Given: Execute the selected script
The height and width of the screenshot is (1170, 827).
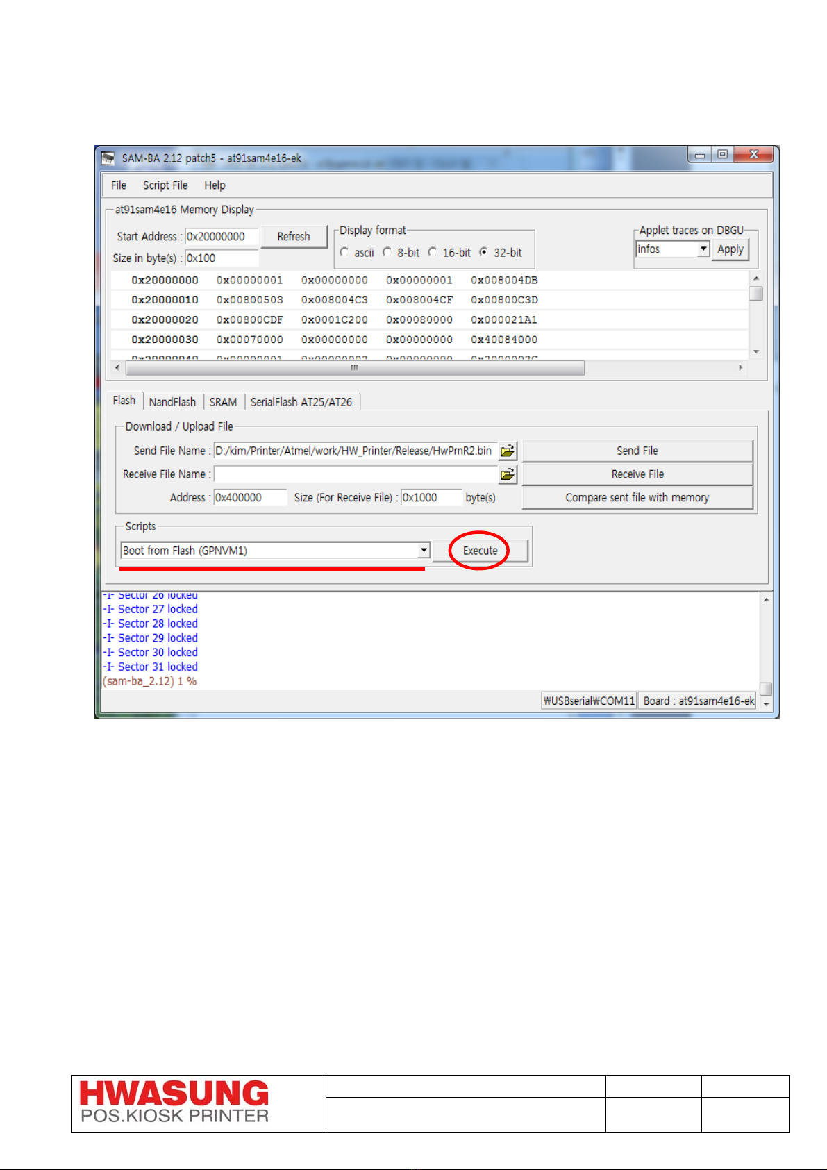Looking at the screenshot, I should [x=481, y=551].
